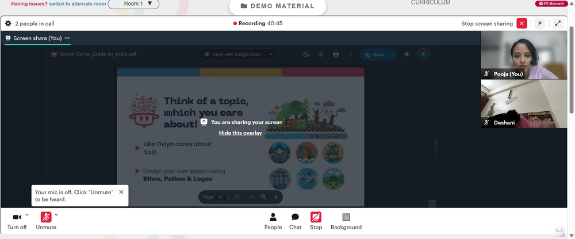Click Open with Google Docs button
This screenshot has width=575, height=239.
pyautogui.click(x=233, y=54)
